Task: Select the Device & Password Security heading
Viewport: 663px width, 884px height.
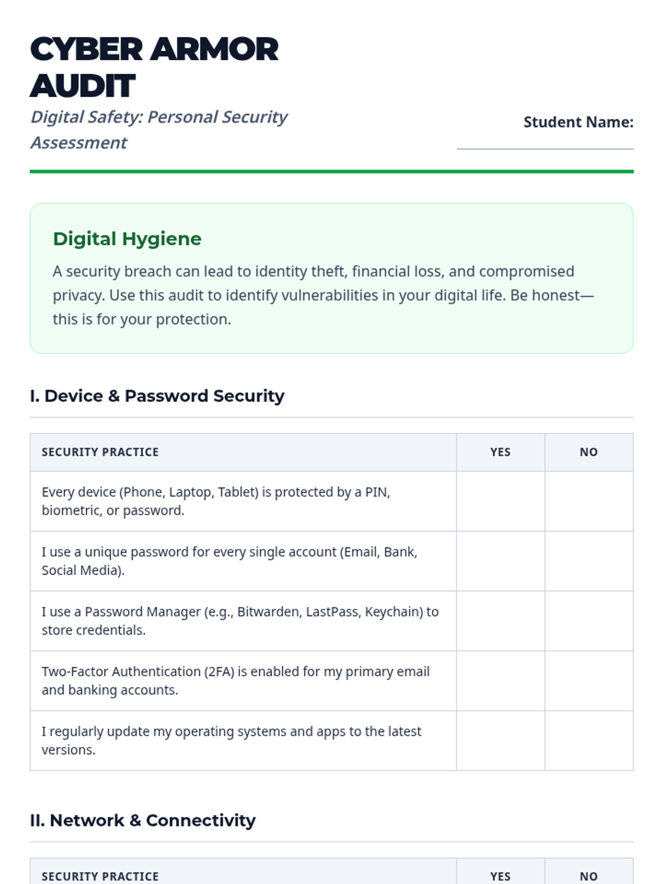Action: click(157, 396)
